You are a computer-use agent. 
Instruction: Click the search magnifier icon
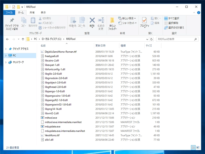(196, 39)
